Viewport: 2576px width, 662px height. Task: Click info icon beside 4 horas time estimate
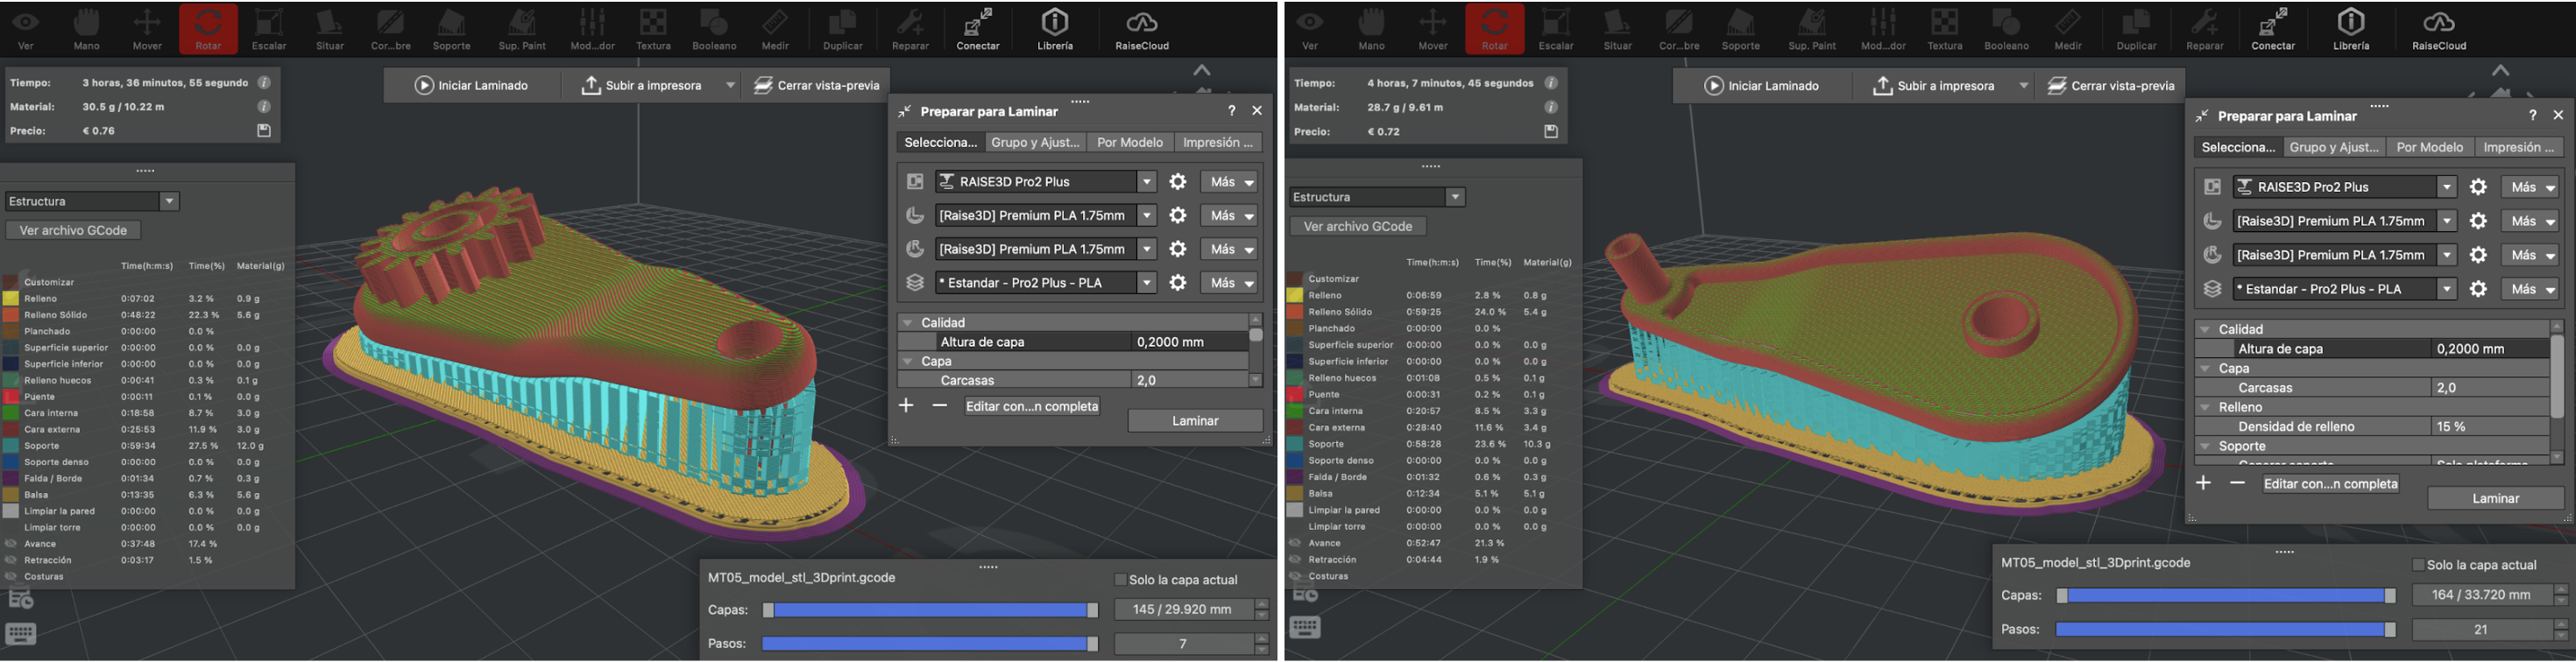coord(1550,83)
